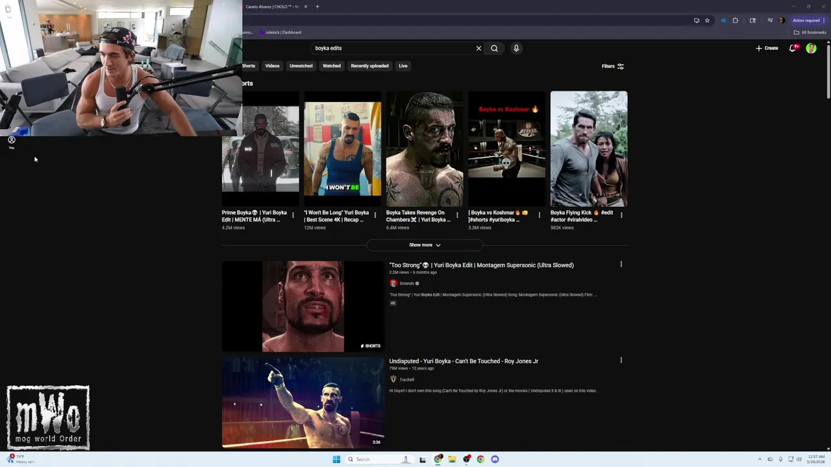This screenshot has height=467, width=831.
Task: Open Boyka Flying Kick short title
Action: [582, 216]
